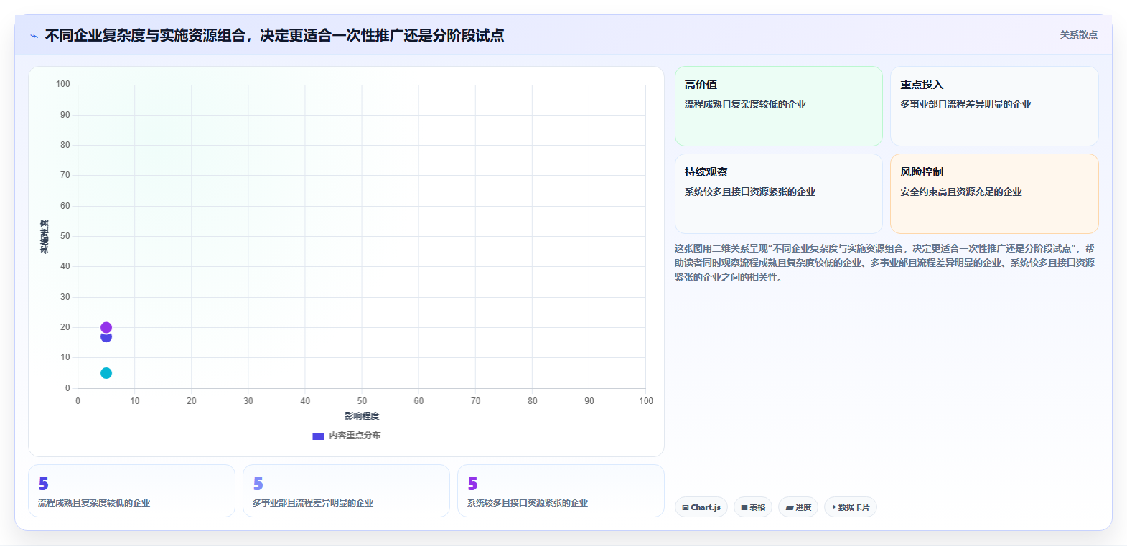This screenshot has width=1127, height=546.
Task: Click the x-axis tick label 50
Action: [362, 401]
